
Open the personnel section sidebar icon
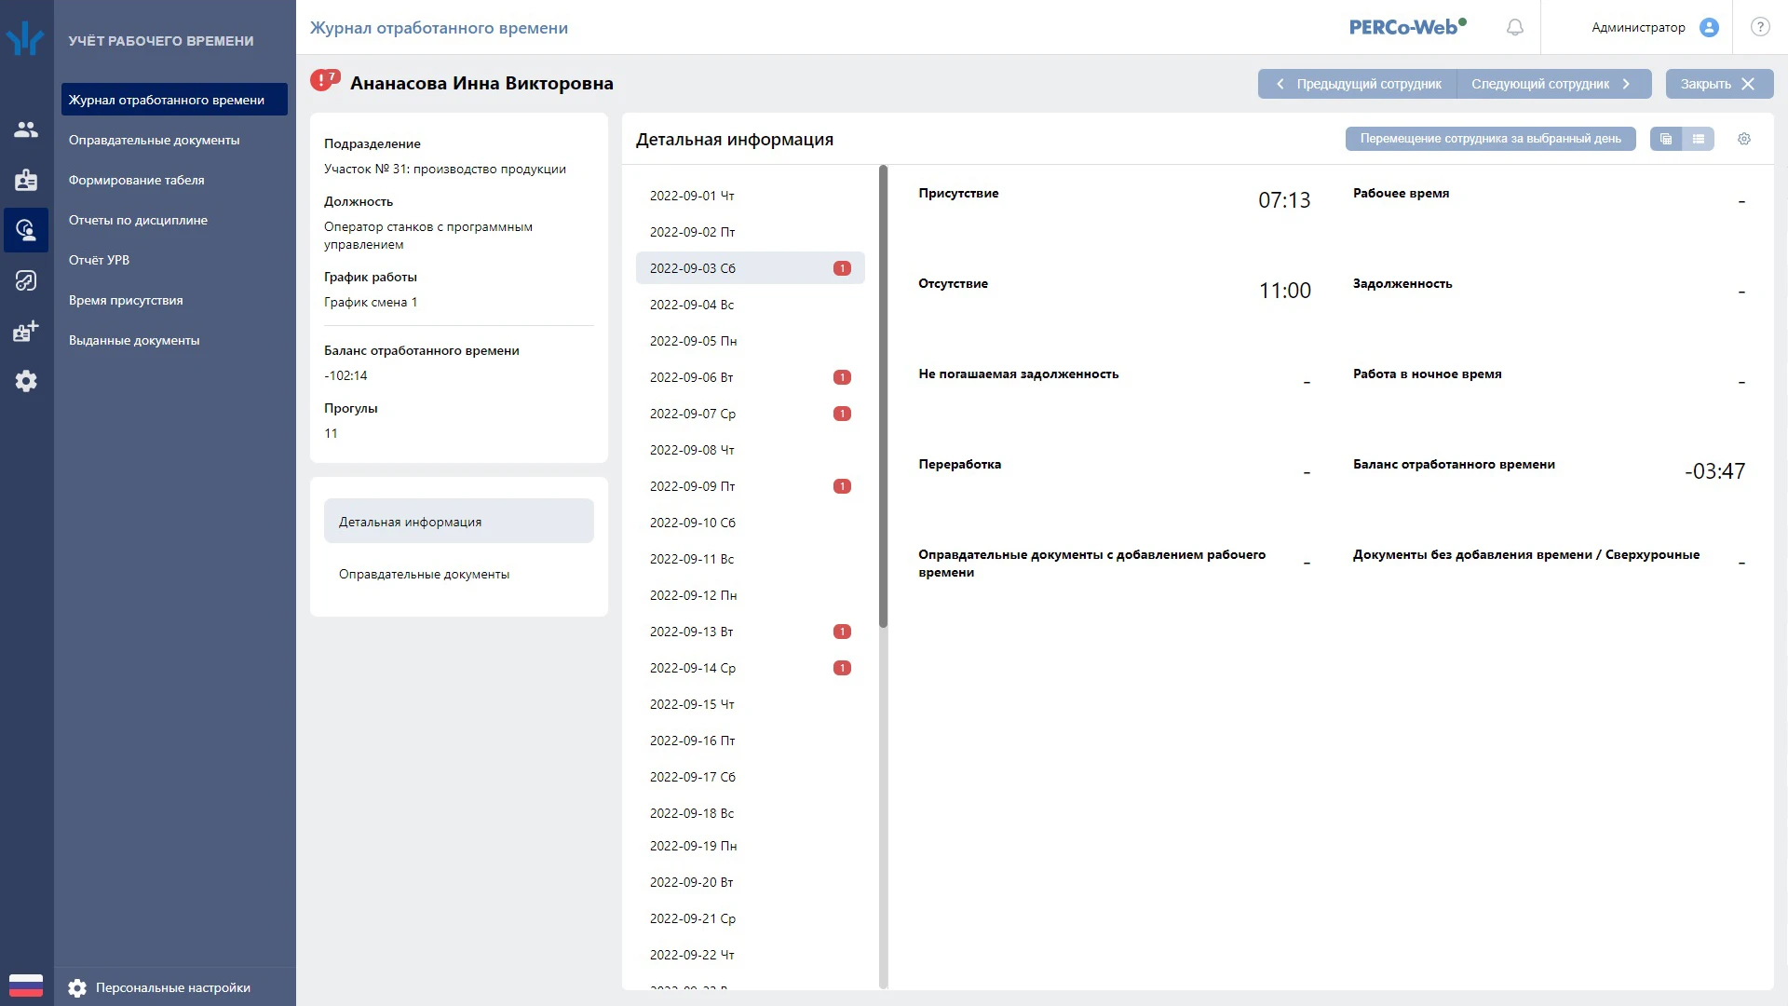pyautogui.click(x=26, y=129)
